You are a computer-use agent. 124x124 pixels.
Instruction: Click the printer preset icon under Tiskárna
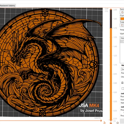[122, 25]
